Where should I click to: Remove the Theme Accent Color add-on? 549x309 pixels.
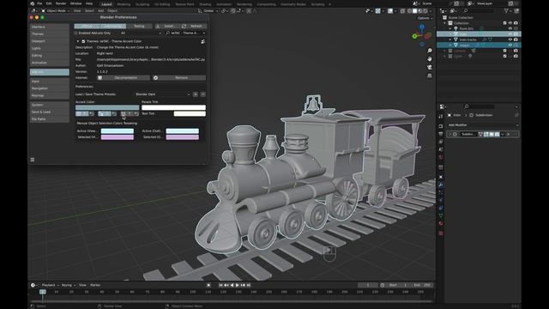[x=179, y=78]
